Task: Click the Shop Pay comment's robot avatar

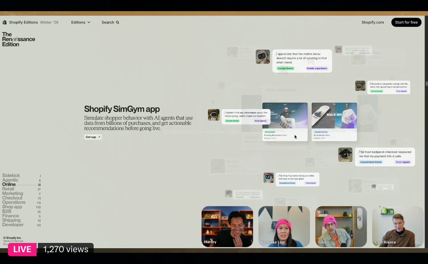Action: pyautogui.click(x=268, y=178)
